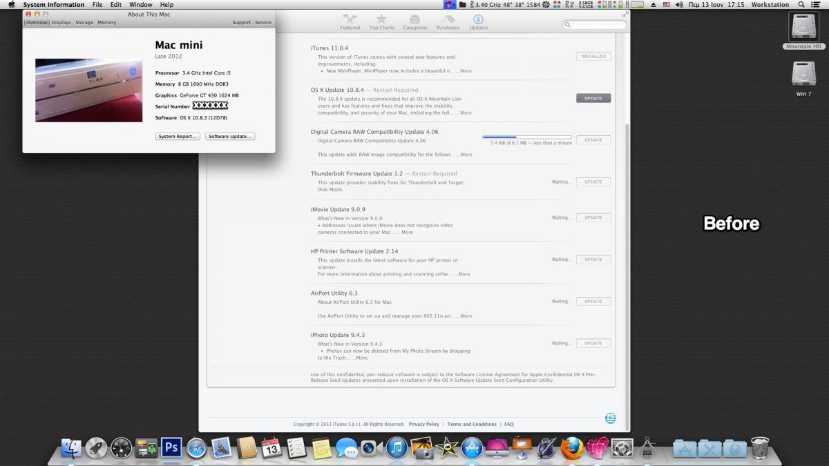The width and height of the screenshot is (829, 466).
Task: Open App Store icon in the Dock
Action: pyautogui.click(x=472, y=448)
